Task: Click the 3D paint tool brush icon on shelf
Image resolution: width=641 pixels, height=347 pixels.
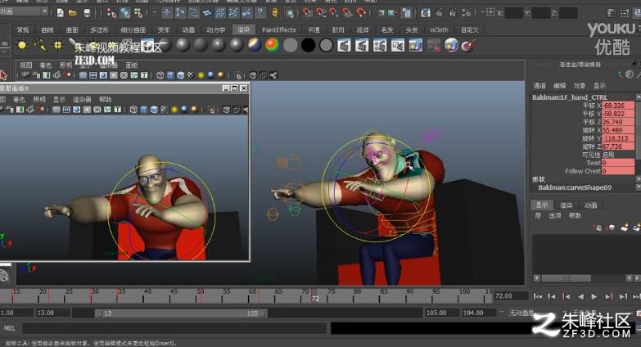Action: click(468, 45)
